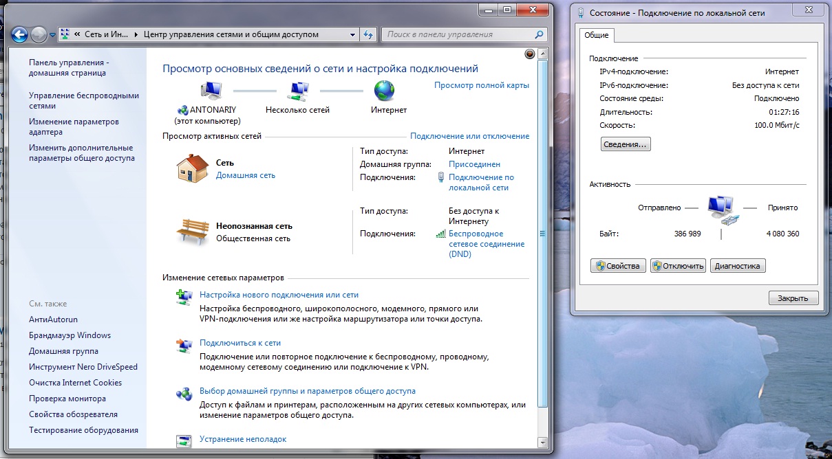
Task: Click the Диагностика button
Action: point(738,266)
